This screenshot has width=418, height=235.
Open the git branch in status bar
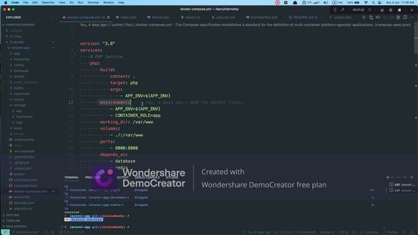tap(25, 232)
